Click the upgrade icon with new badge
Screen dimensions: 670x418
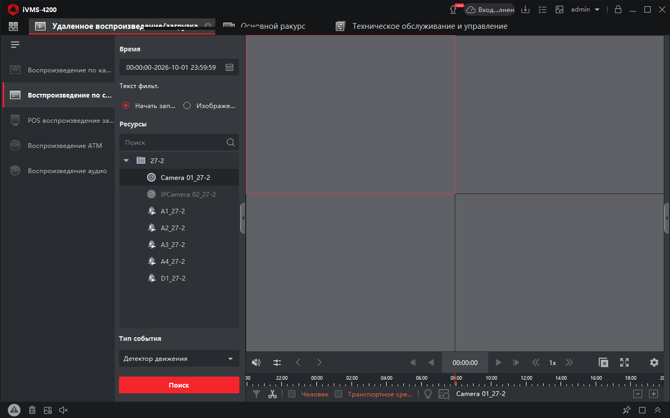point(454,9)
